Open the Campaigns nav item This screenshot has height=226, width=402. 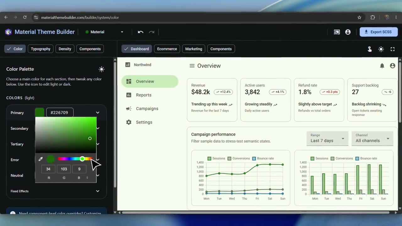(x=150, y=109)
